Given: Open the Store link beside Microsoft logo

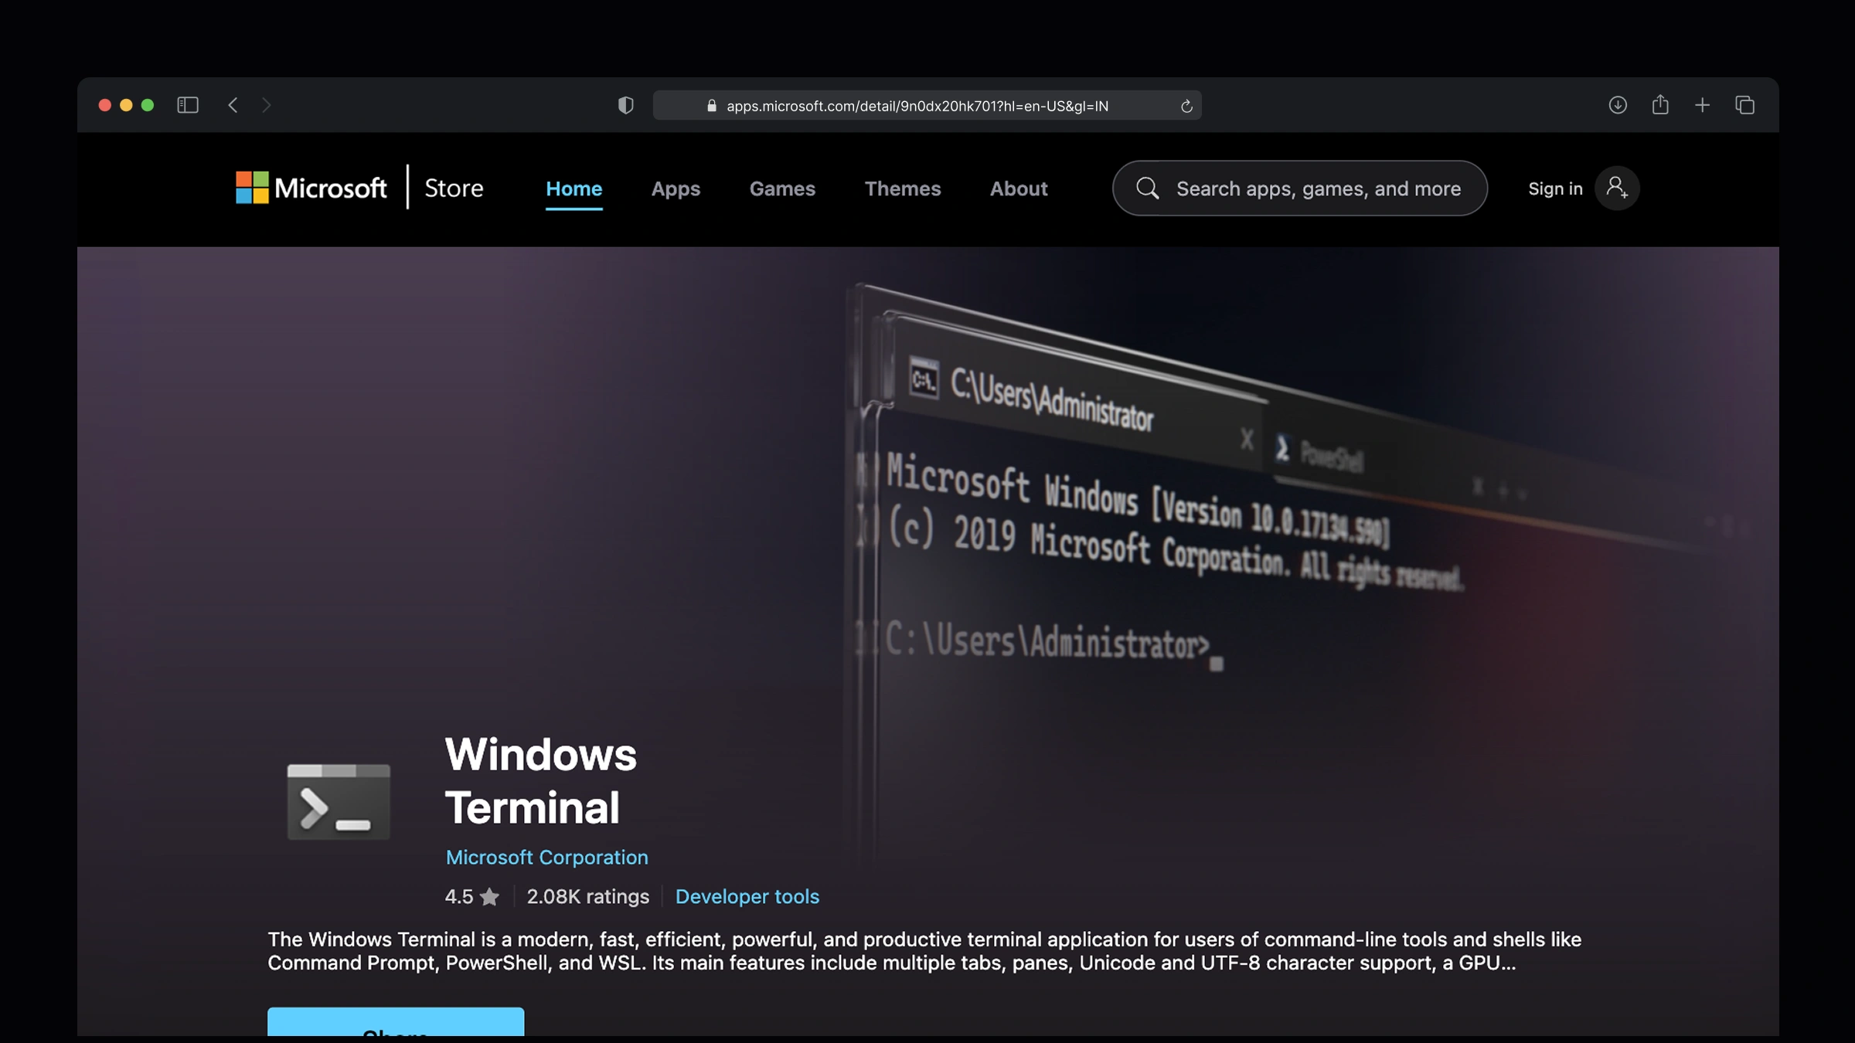Looking at the screenshot, I should [454, 188].
